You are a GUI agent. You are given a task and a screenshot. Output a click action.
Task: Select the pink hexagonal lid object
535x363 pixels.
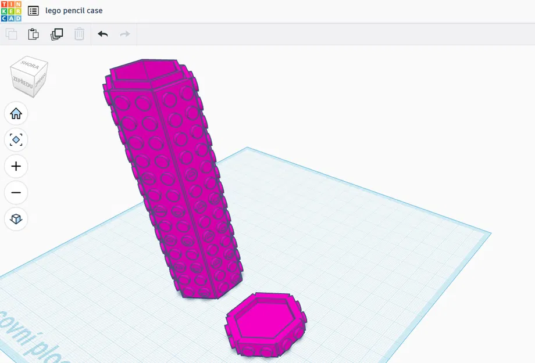[266, 325]
